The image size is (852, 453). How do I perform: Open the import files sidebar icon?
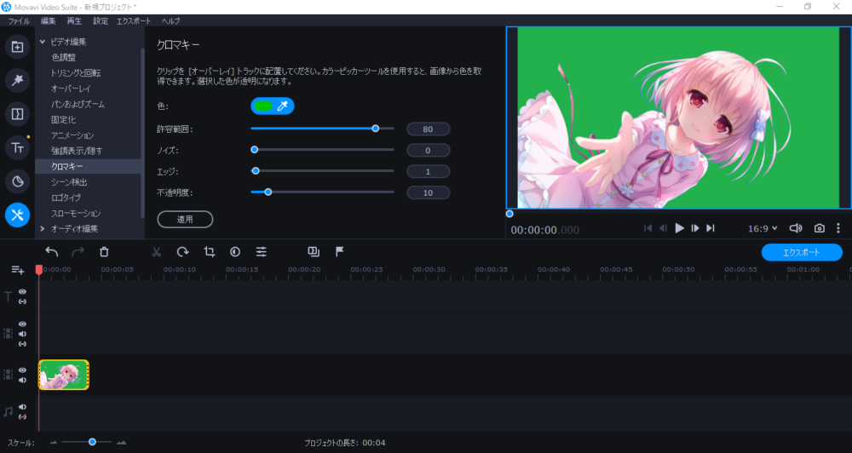pyautogui.click(x=17, y=47)
